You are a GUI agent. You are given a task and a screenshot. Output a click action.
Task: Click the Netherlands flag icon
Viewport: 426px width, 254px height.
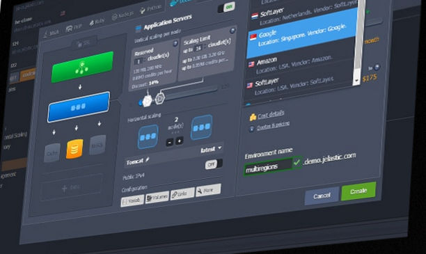coord(255,16)
